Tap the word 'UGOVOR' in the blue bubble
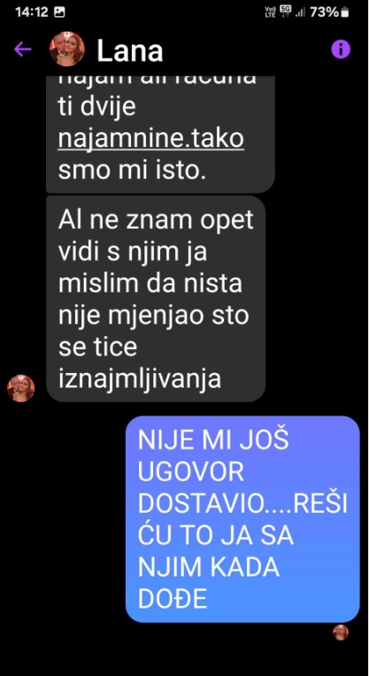 click(x=191, y=473)
